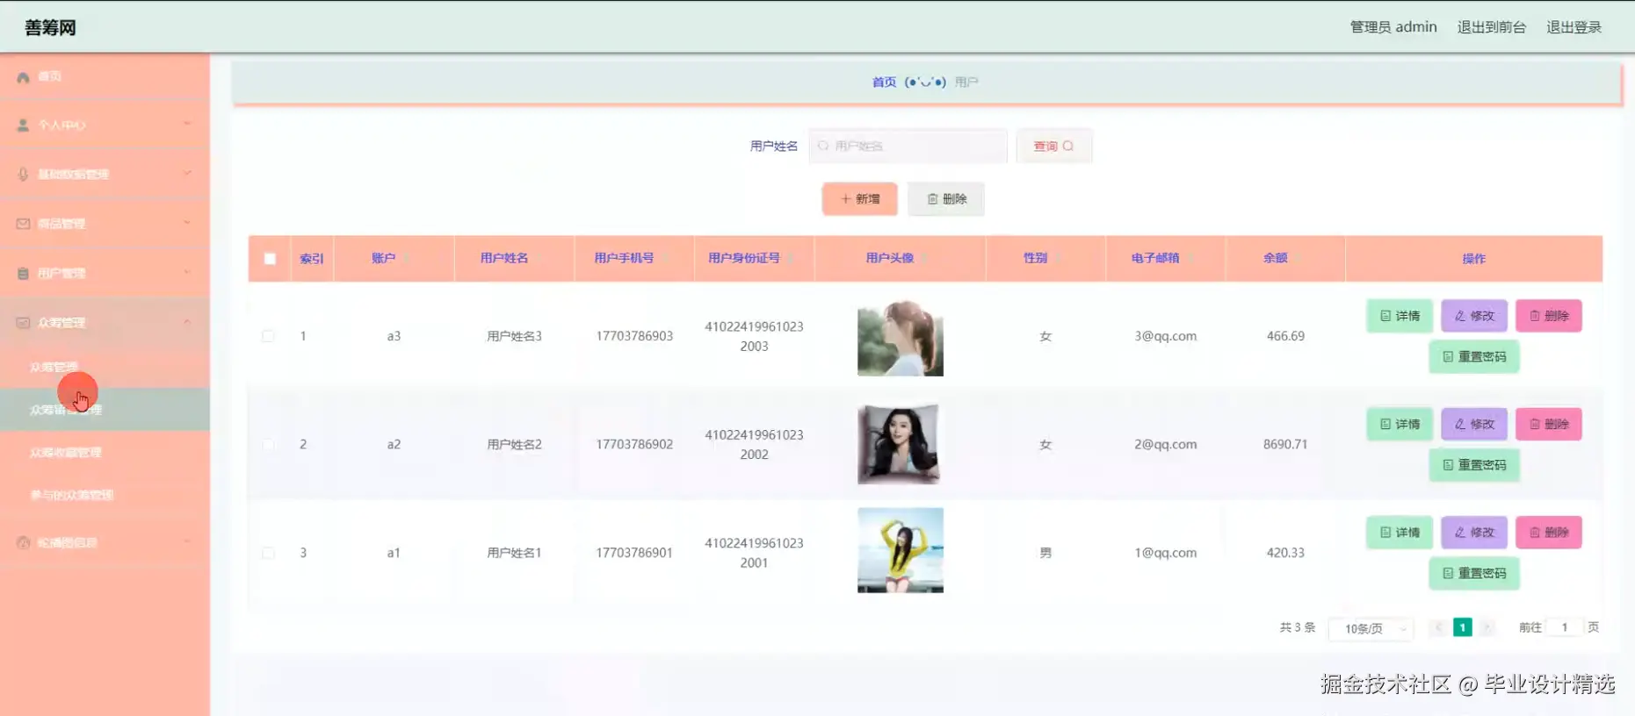Click the 用户姓名 search input field
This screenshot has height=716, width=1635.
pos(908,147)
